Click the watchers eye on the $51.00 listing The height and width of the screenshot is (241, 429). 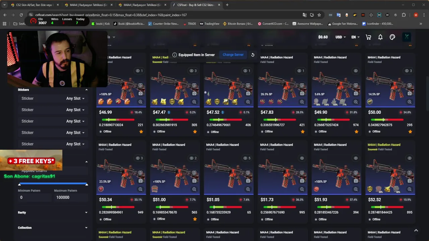point(193,158)
